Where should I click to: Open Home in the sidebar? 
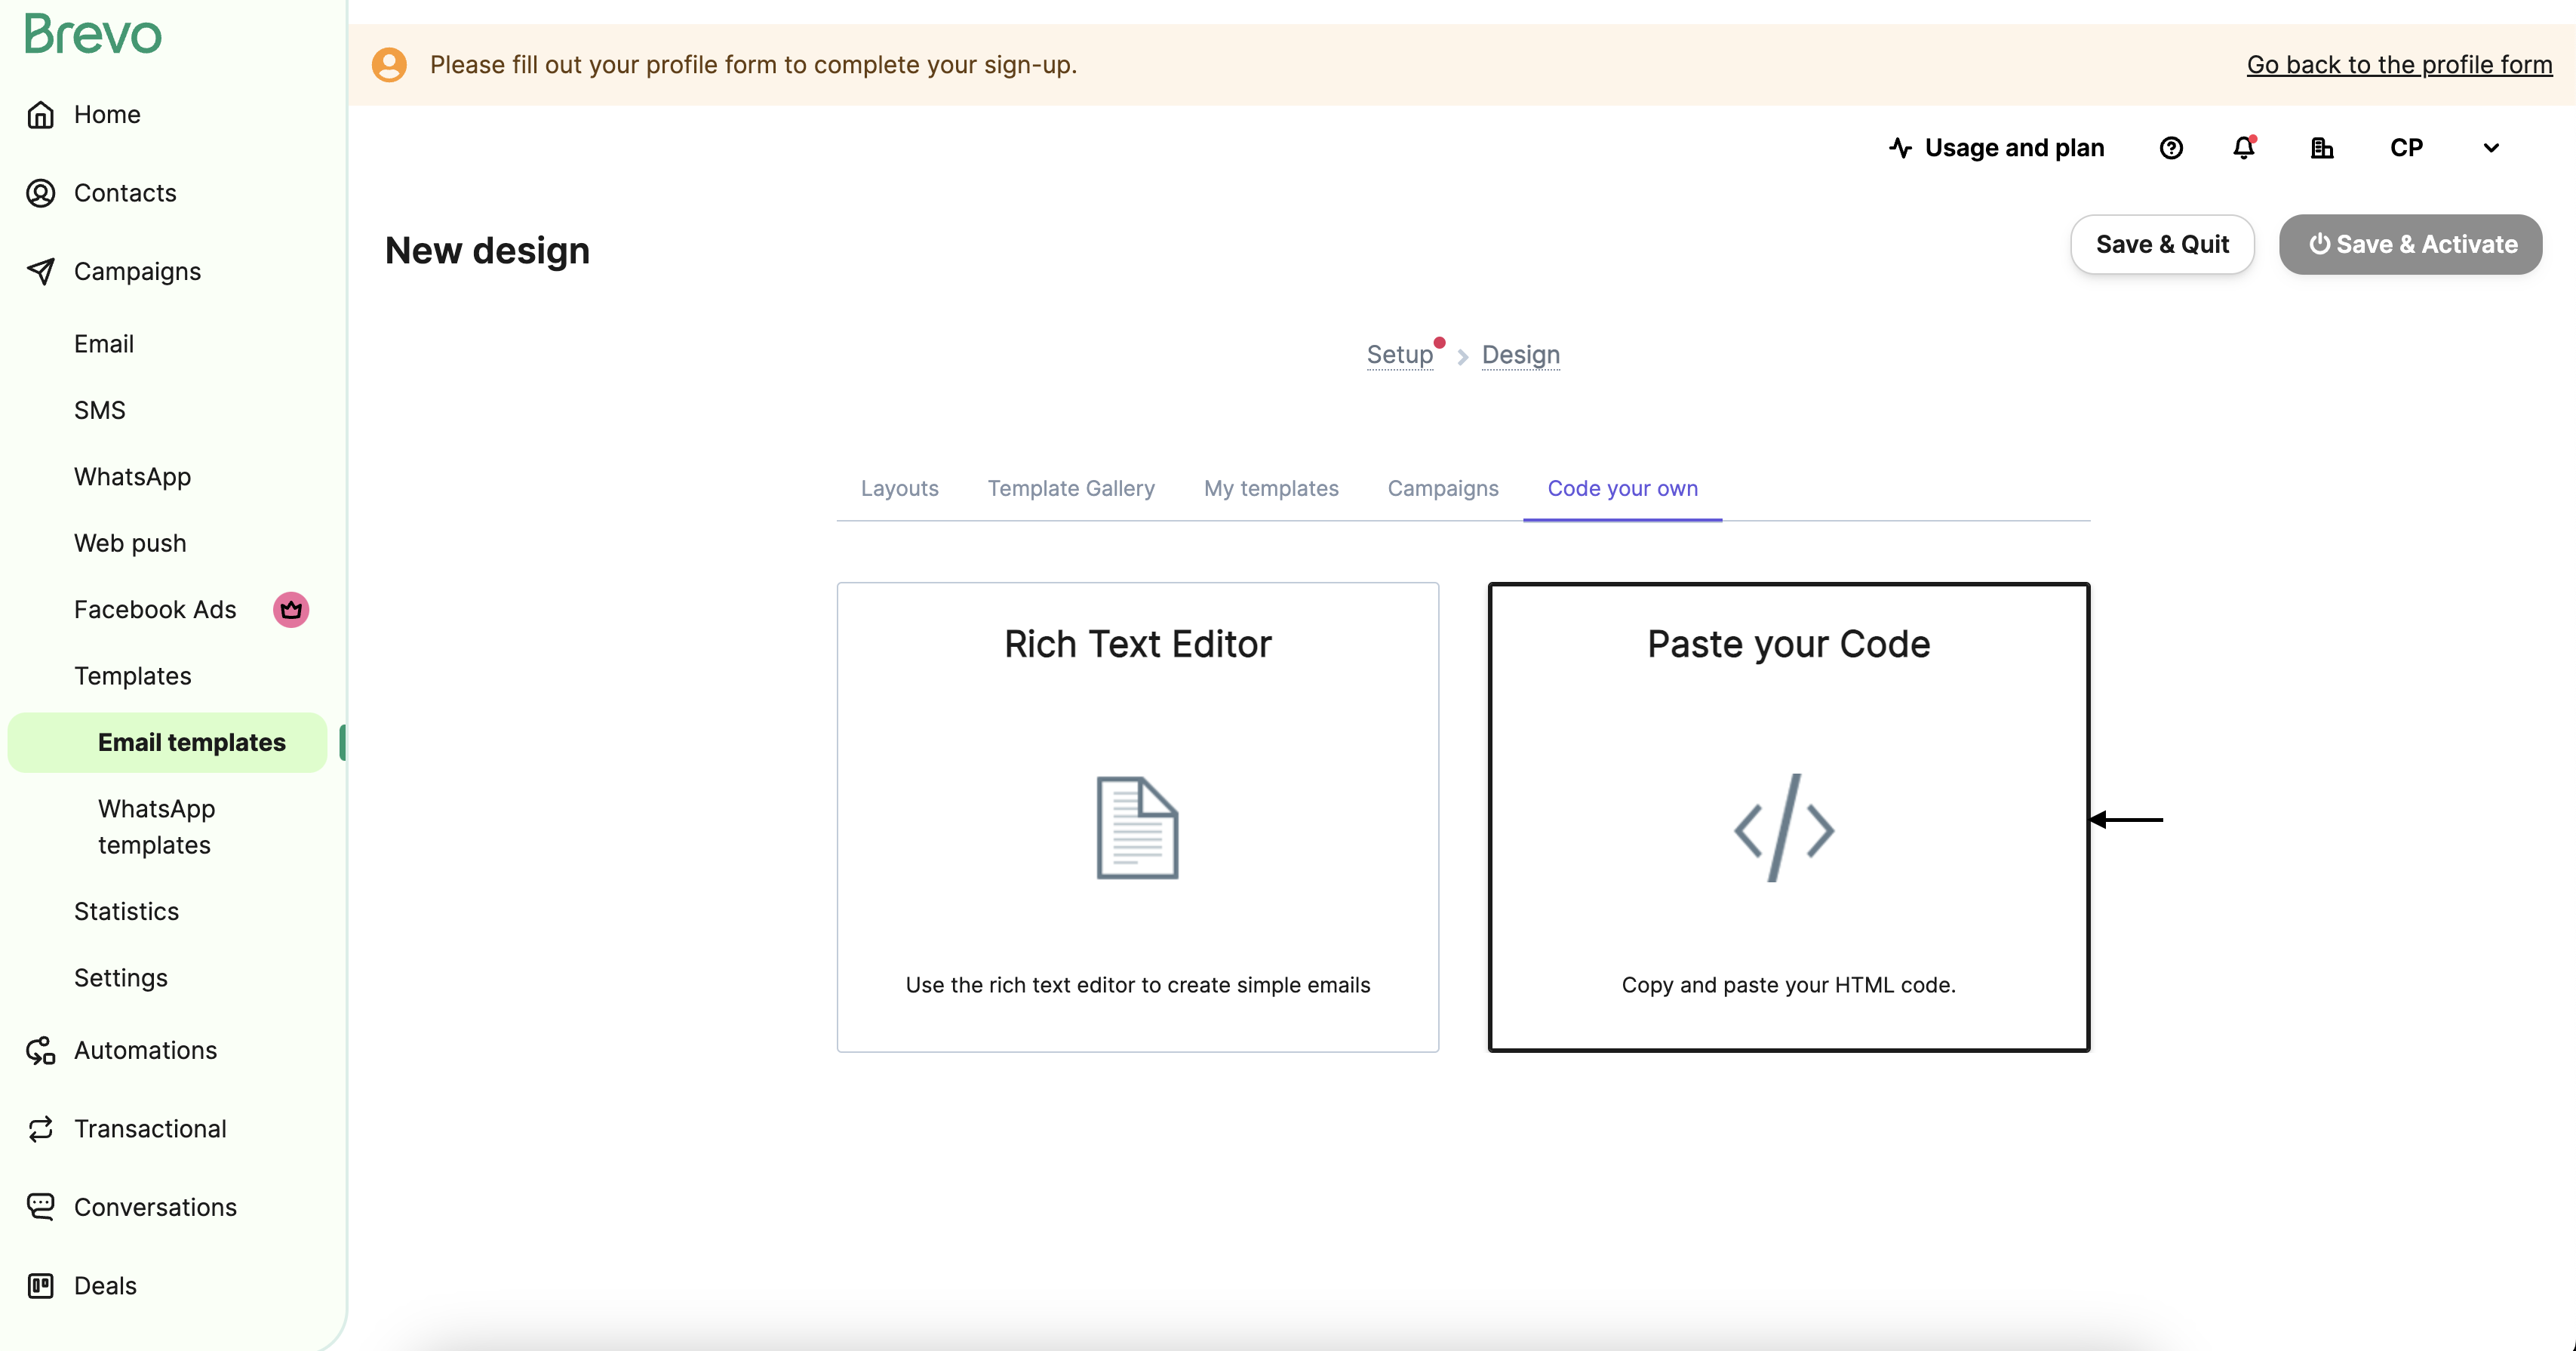pos(107,115)
